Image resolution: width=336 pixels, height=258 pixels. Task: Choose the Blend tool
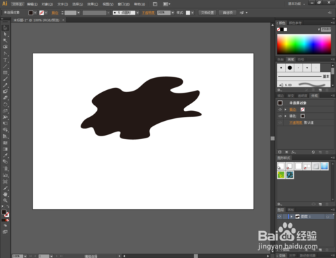pyautogui.click(x=5, y=162)
